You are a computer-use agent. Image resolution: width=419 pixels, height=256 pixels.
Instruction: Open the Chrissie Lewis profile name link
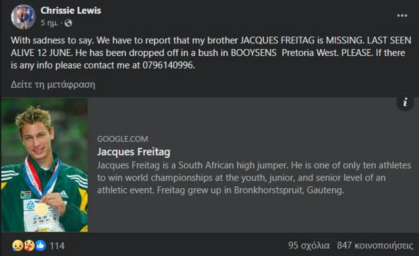click(x=71, y=10)
